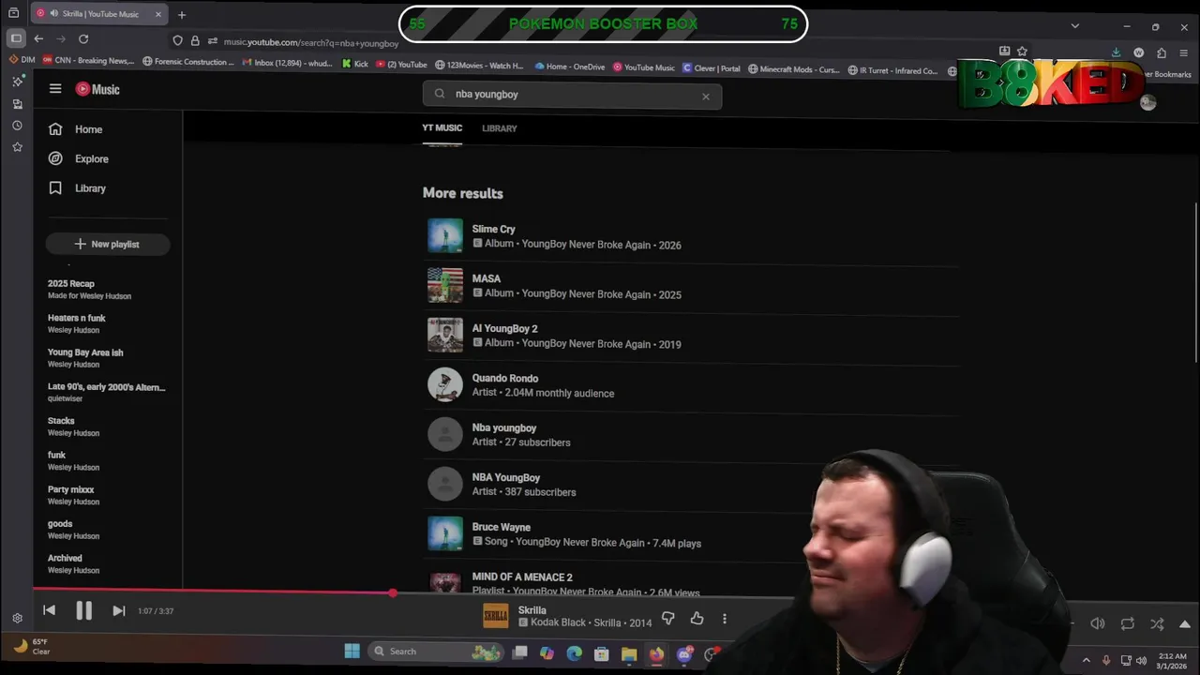The height and width of the screenshot is (675, 1200).
Task: Create a New playlist
Action: tap(107, 244)
